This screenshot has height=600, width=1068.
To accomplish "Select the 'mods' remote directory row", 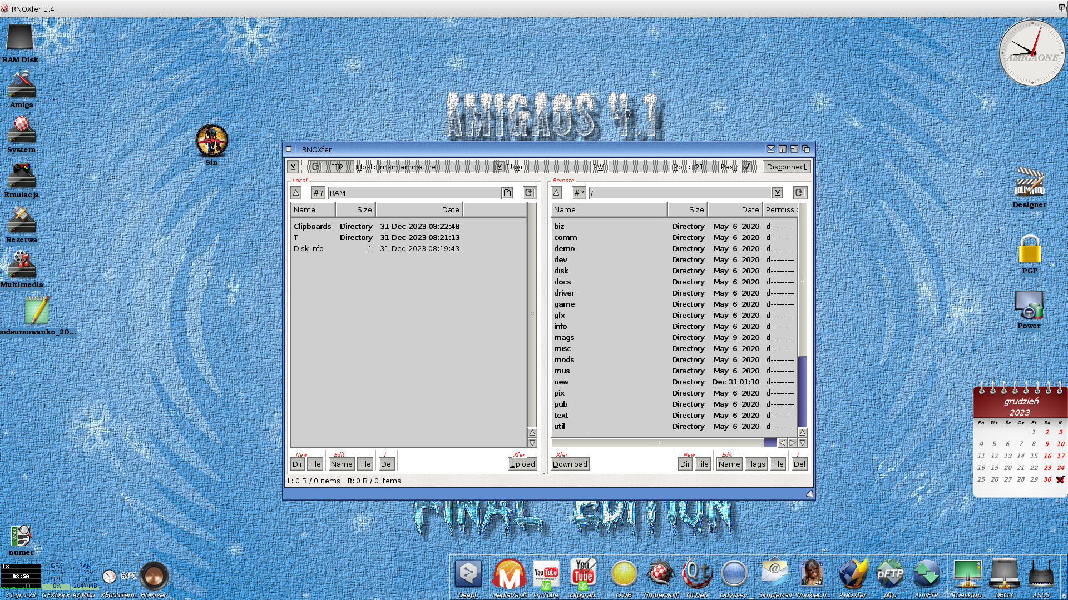I will tap(674, 359).
